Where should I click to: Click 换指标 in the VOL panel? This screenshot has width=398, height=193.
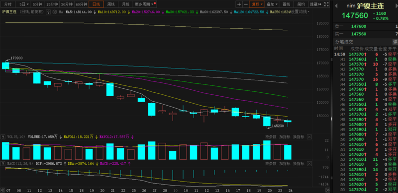(x=298, y=137)
